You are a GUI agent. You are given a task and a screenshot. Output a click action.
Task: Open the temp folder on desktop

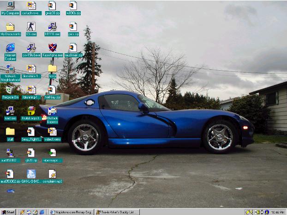coord(52,69)
